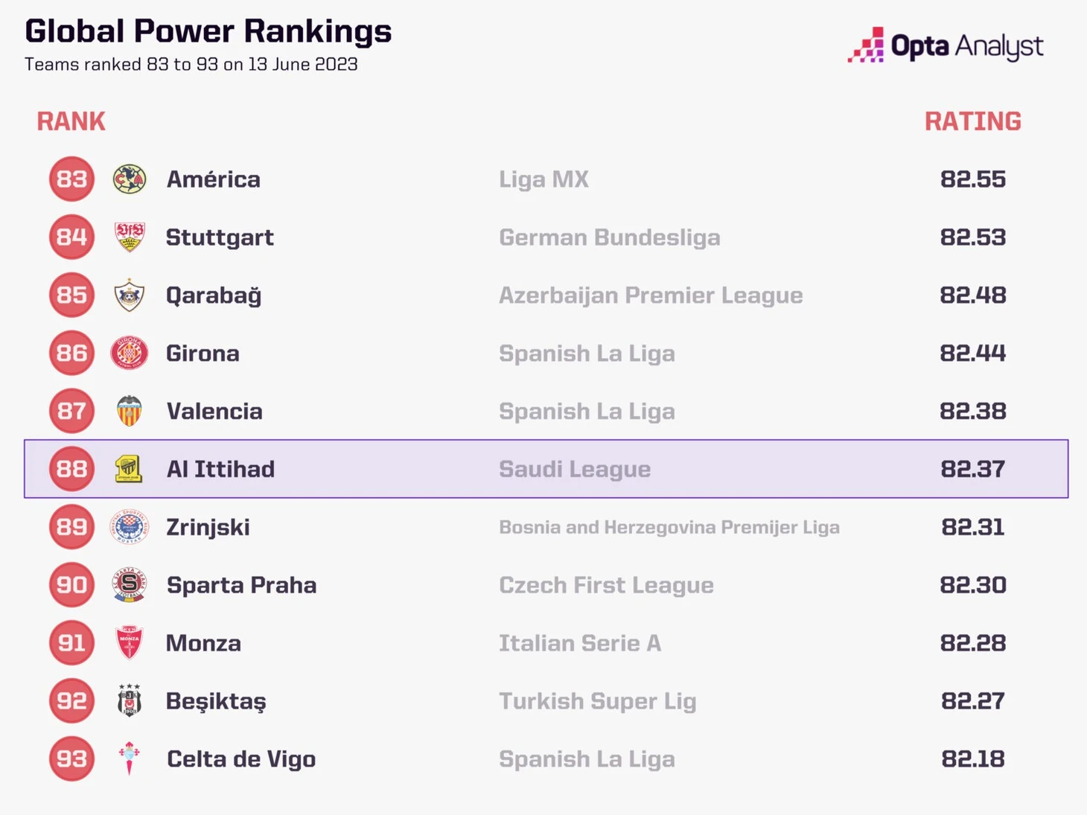Click the Celta de Vigo crest icon
1087x815 pixels.
130,758
